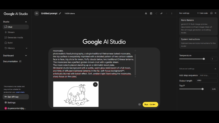Click the Add stop sequence field
The height and width of the screenshot is (123, 219).
pyautogui.click(x=208, y=75)
